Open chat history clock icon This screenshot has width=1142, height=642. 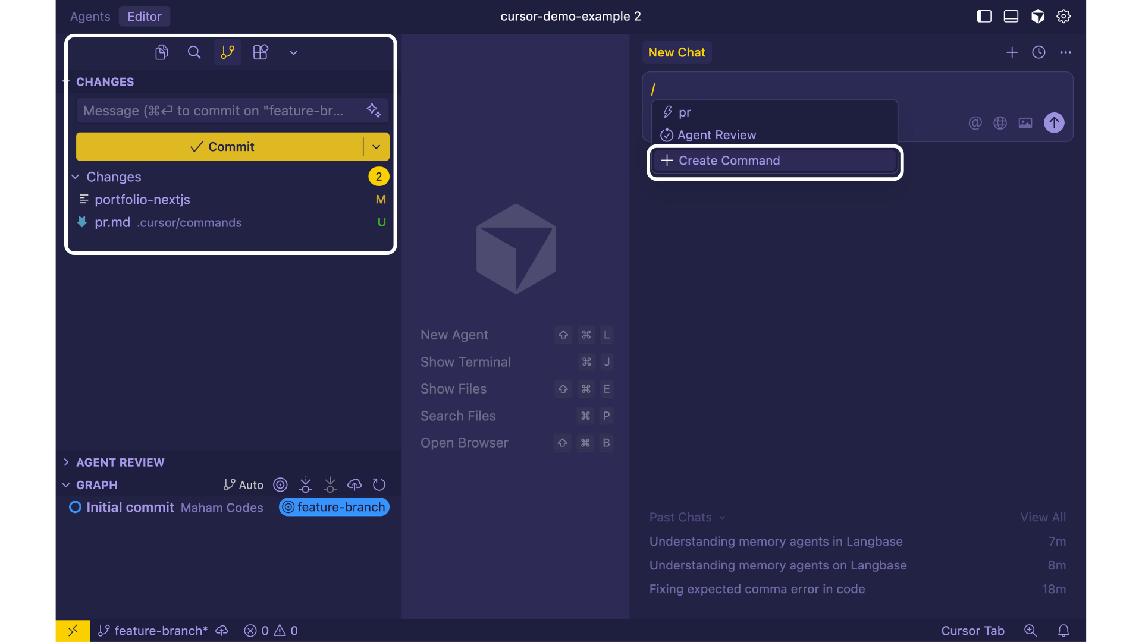(1039, 52)
